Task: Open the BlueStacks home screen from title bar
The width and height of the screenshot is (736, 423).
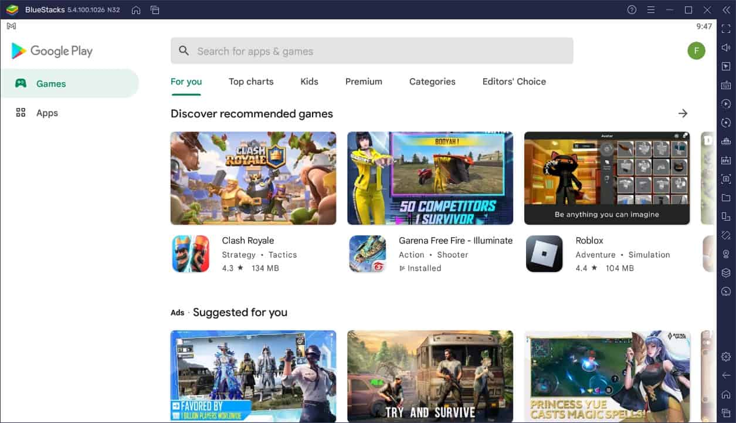Action: pyautogui.click(x=136, y=10)
